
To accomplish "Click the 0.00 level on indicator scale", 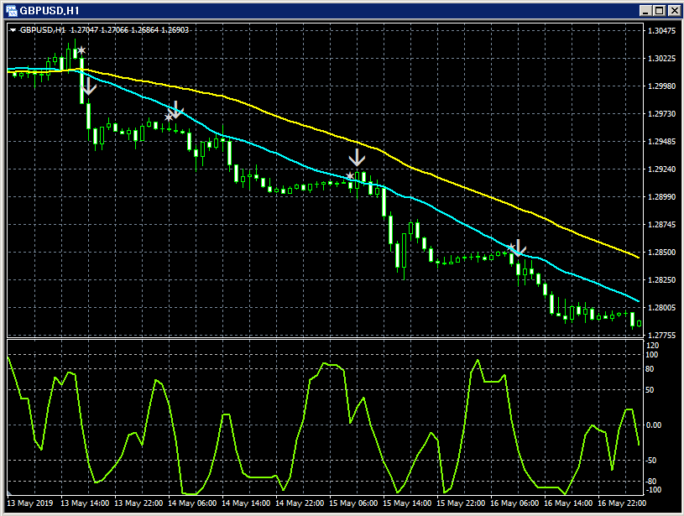I will click(x=654, y=425).
